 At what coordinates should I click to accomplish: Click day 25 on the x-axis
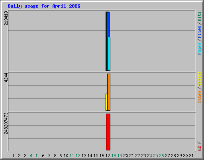[x=155, y=156]
